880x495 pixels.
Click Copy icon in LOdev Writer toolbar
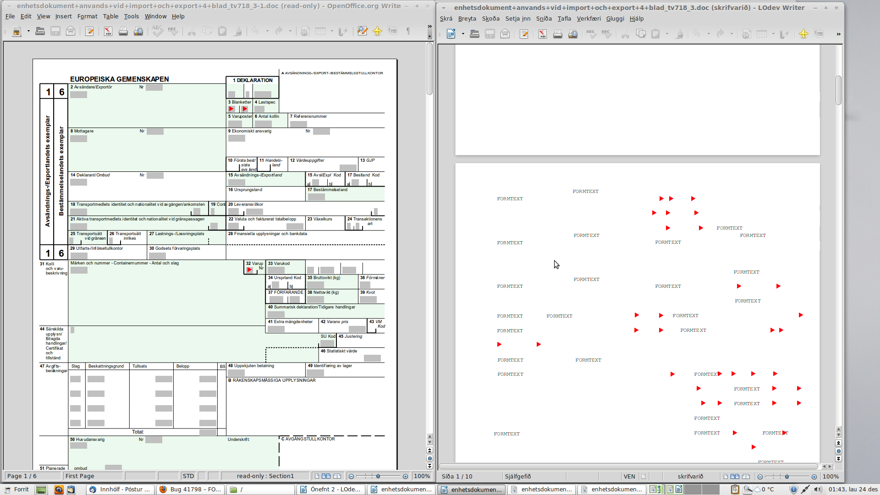(641, 34)
